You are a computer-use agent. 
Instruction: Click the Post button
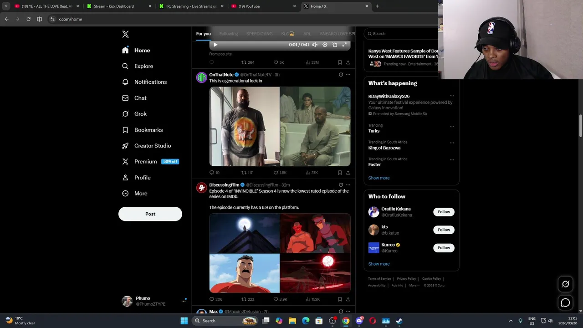[x=150, y=214]
